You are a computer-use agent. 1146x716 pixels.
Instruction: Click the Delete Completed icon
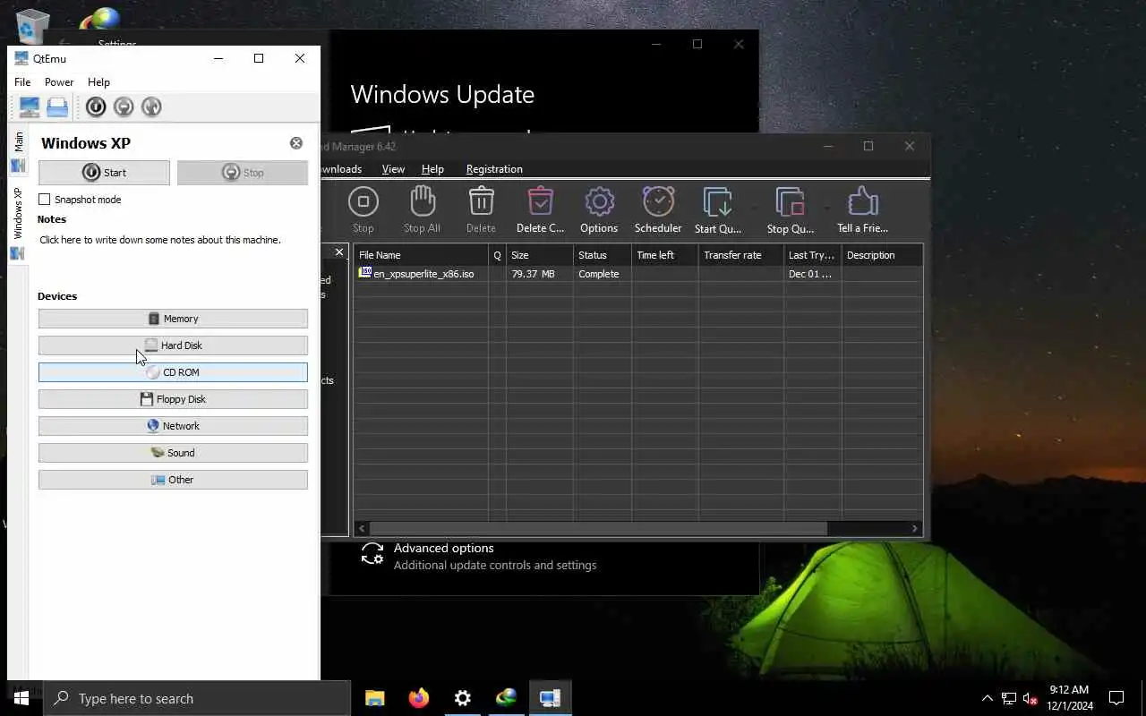click(540, 210)
